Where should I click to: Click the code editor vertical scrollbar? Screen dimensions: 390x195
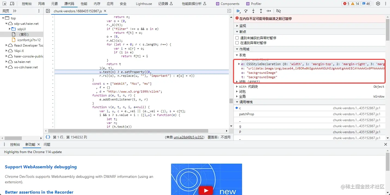231,101
